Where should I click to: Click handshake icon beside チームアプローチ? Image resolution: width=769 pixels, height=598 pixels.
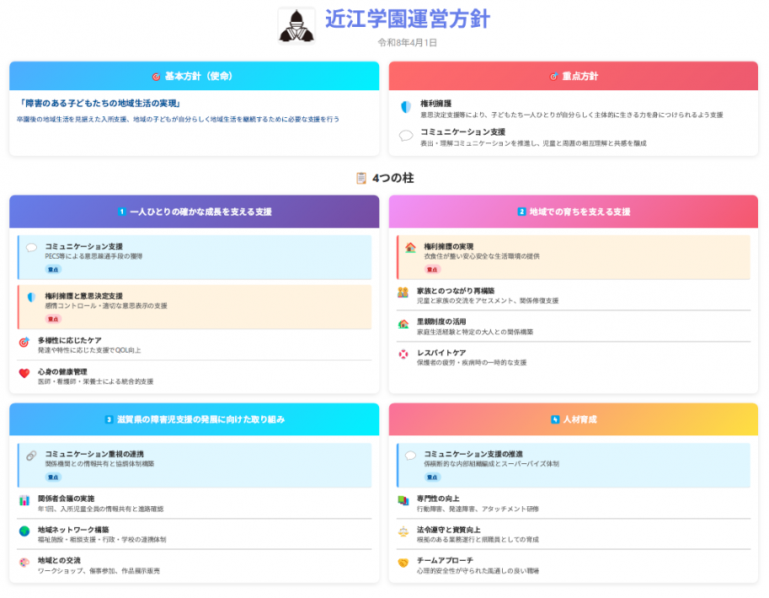(x=403, y=563)
